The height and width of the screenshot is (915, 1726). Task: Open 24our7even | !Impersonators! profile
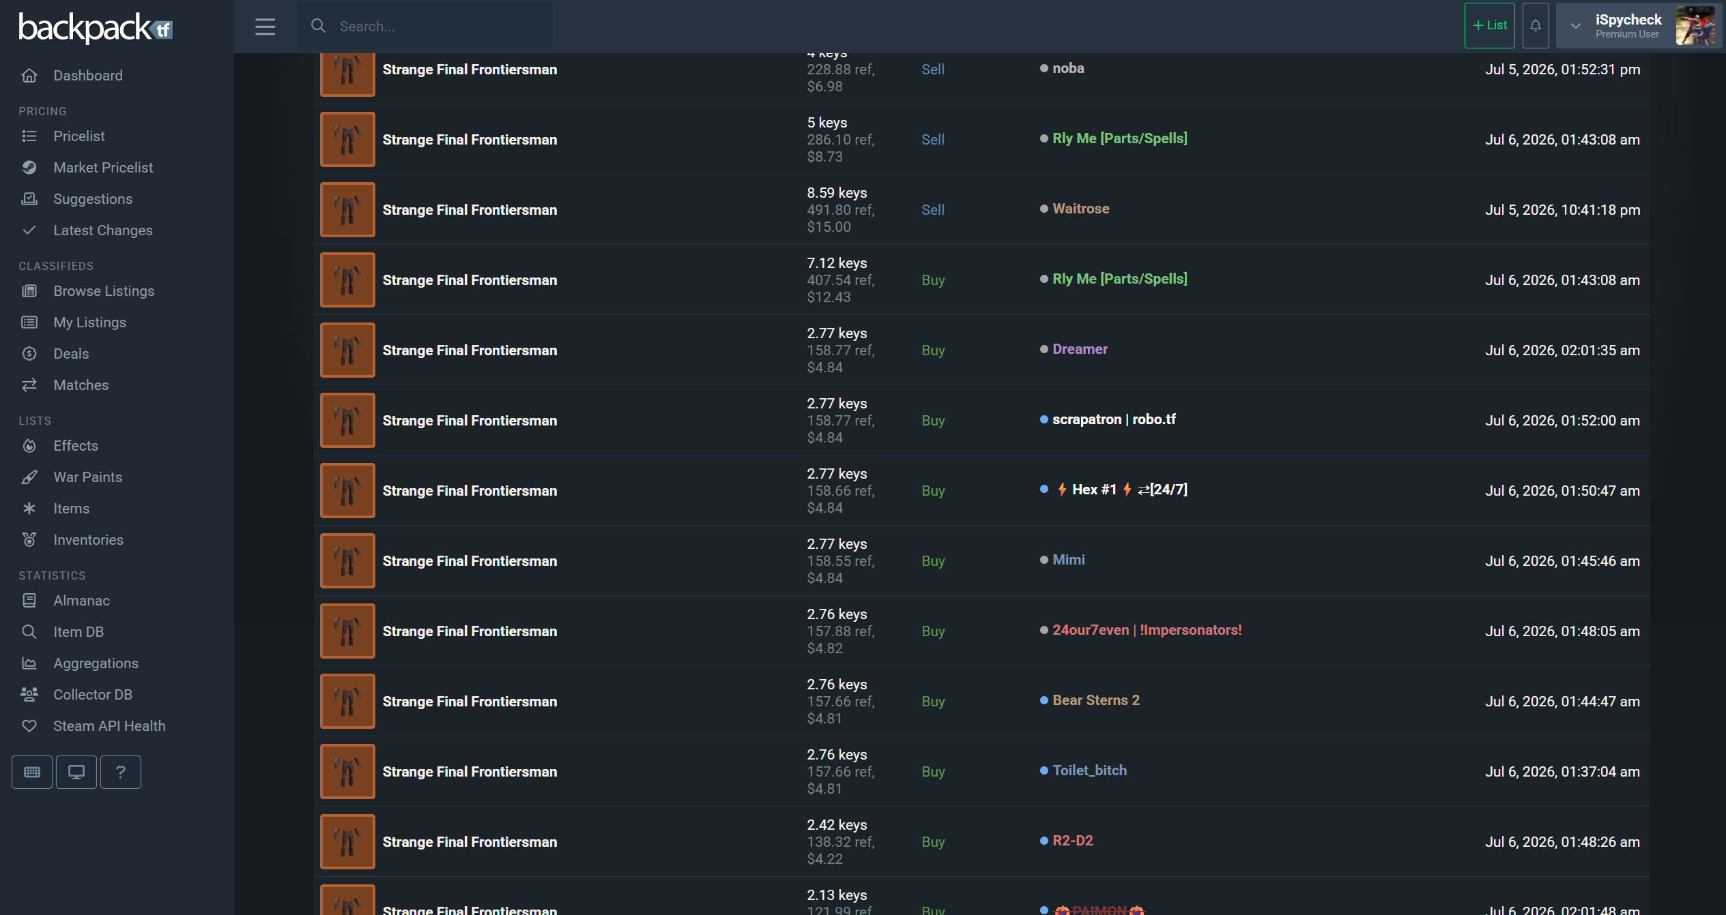point(1147,630)
